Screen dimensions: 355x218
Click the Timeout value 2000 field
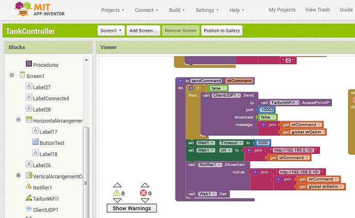pos(262,143)
